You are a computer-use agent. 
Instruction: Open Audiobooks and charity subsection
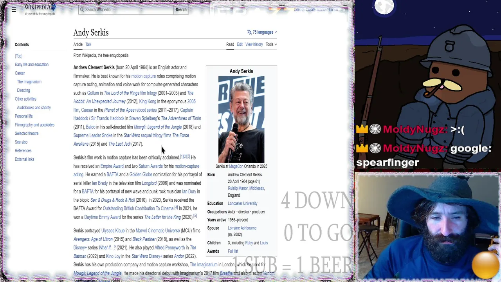pyautogui.click(x=34, y=108)
